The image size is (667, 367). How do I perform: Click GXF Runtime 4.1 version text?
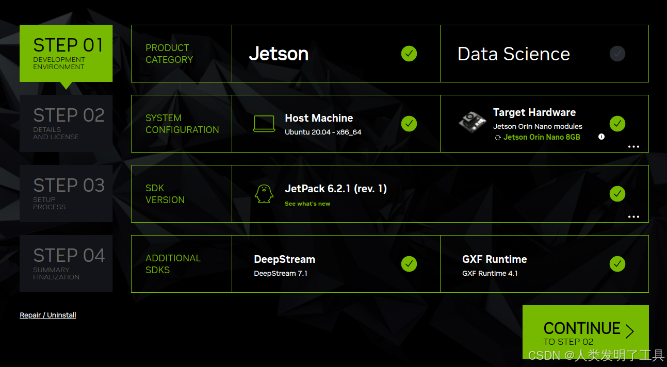490,273
